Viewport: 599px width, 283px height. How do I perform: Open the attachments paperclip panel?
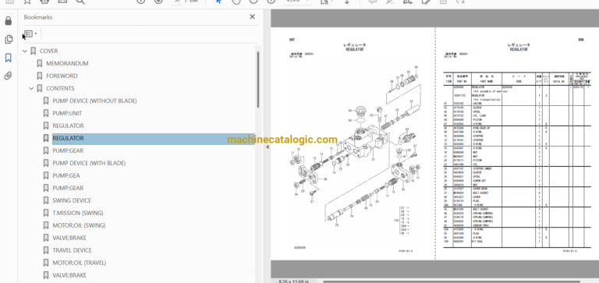pos(8,76)
